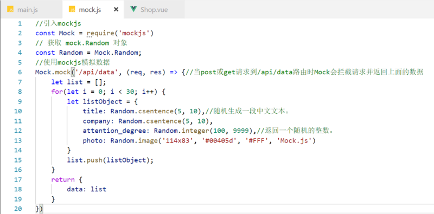Select the mock.js tab
The image size is (434, 214).
(x=93, y=10)
